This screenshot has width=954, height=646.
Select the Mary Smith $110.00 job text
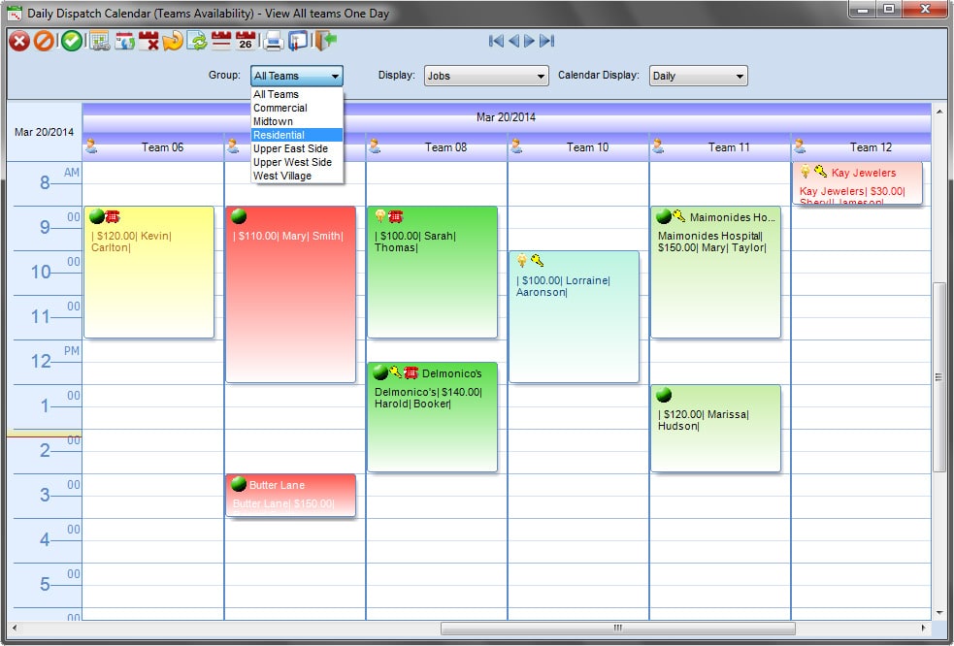coord(288,236)
